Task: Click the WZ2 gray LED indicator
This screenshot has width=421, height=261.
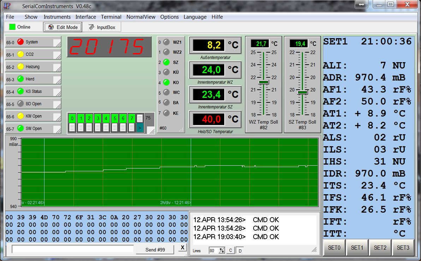Action: [x=166, y=52]
